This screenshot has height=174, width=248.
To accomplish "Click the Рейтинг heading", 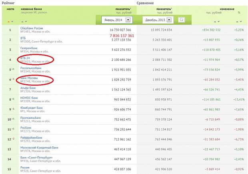I will click(x=8, y=3).
